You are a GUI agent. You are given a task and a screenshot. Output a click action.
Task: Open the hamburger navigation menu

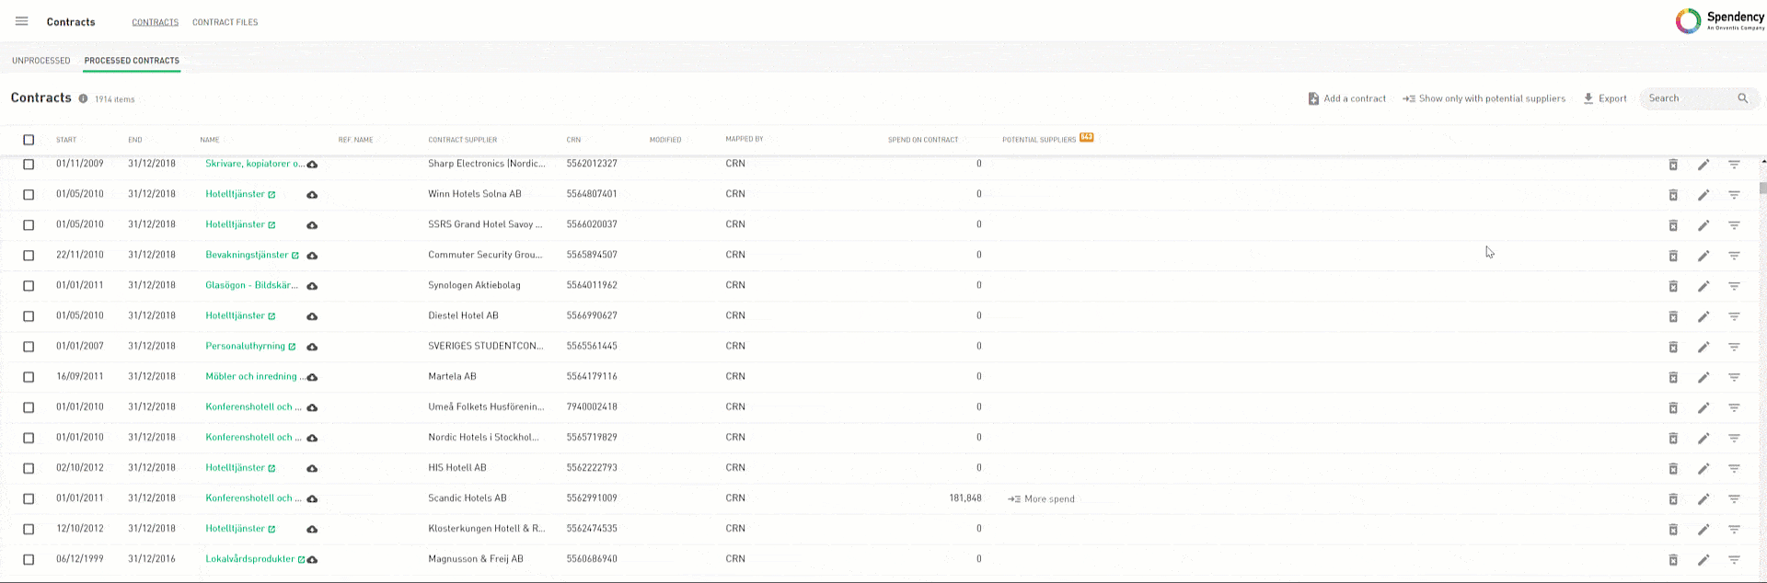pos(22,21)
